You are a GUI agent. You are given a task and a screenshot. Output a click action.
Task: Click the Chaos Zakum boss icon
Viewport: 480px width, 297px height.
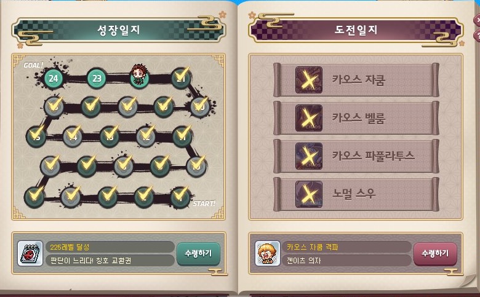tap(308, 80)
